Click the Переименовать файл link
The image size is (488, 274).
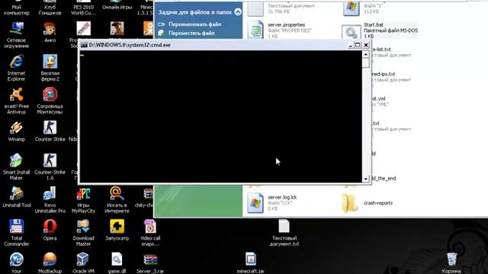tap(194, 24)
